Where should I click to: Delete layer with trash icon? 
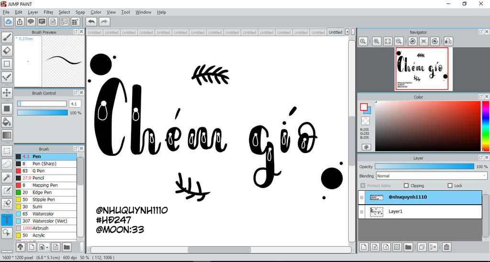(x=446, y=247)
